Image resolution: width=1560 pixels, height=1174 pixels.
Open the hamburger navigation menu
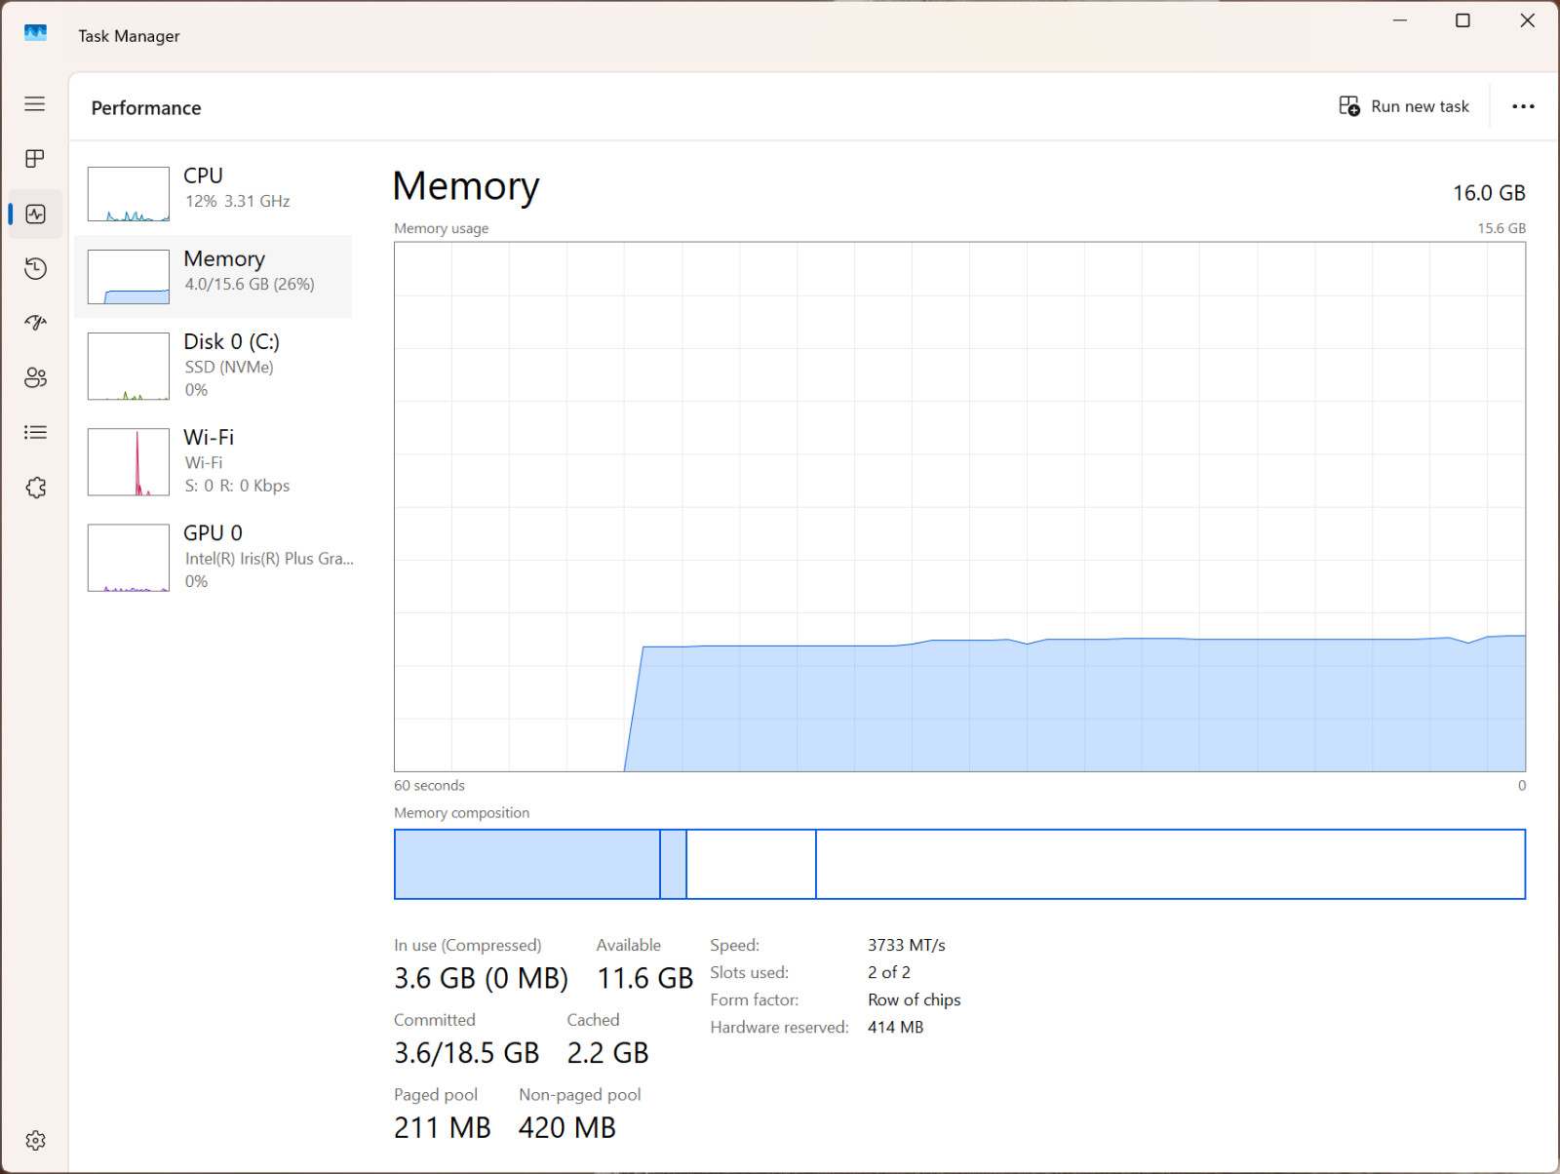pos(35,103)
